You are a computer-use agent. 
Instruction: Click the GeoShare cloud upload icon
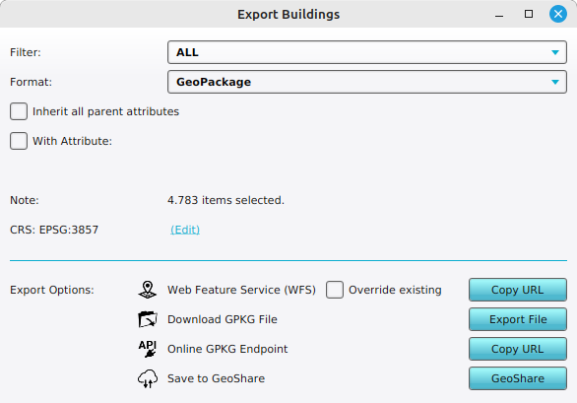pyautogui.click(x=148, y=378)
